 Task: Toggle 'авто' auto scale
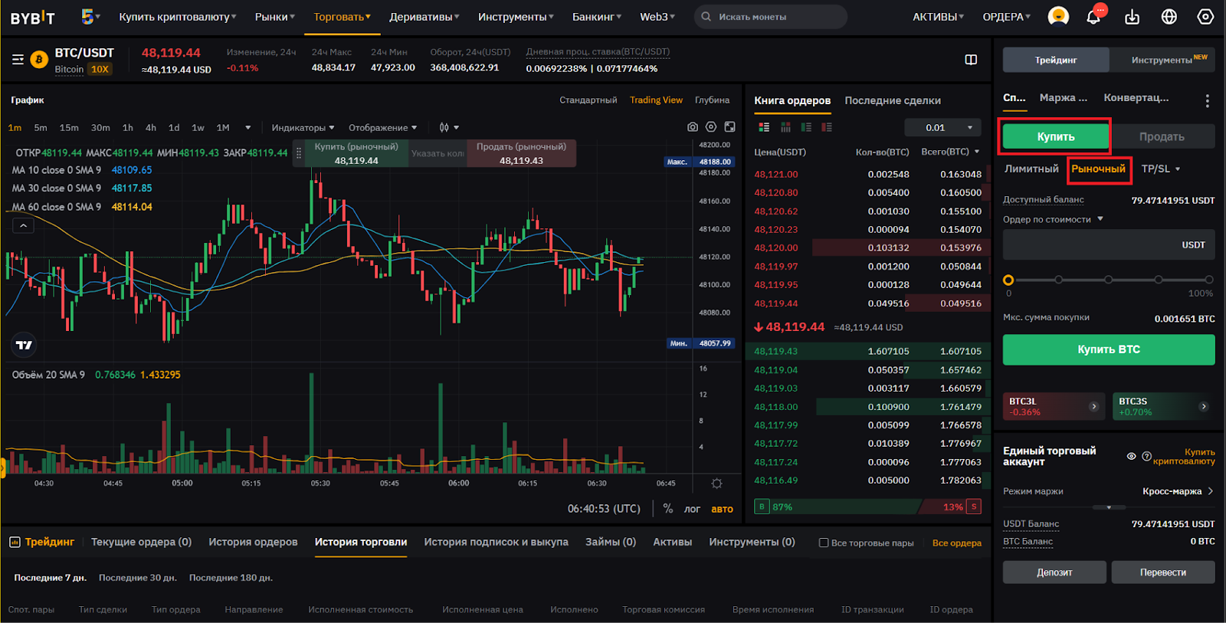722,509
